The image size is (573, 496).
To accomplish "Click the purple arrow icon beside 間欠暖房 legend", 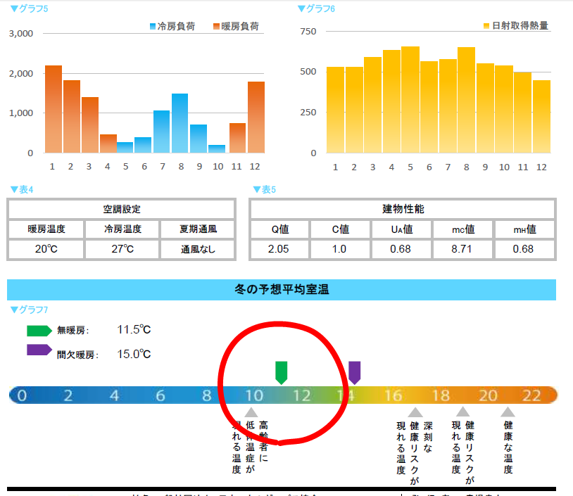I will (x=39, y=350).
